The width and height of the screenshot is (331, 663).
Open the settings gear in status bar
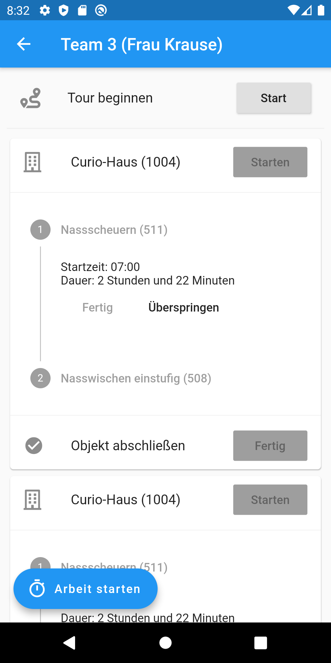click(45, 10)
